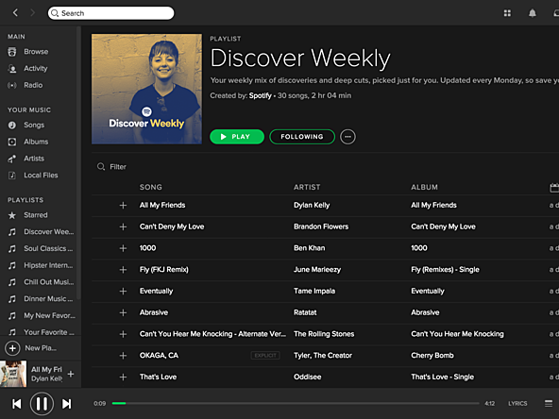
Task: Open the more options ellipsis button
Action: tap(347, 137)
